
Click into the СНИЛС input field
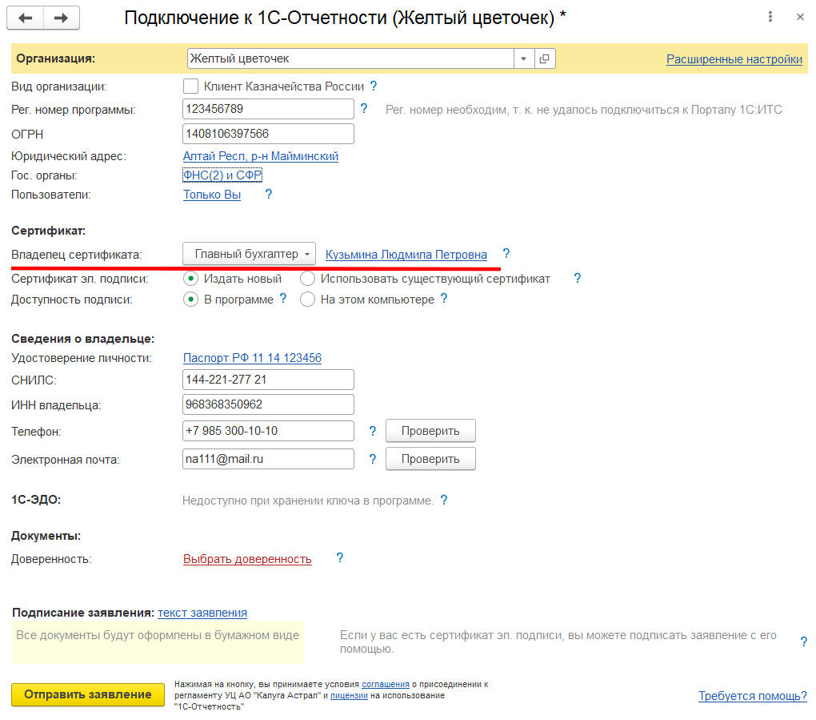pyautogui.click(x=268, y=380)
